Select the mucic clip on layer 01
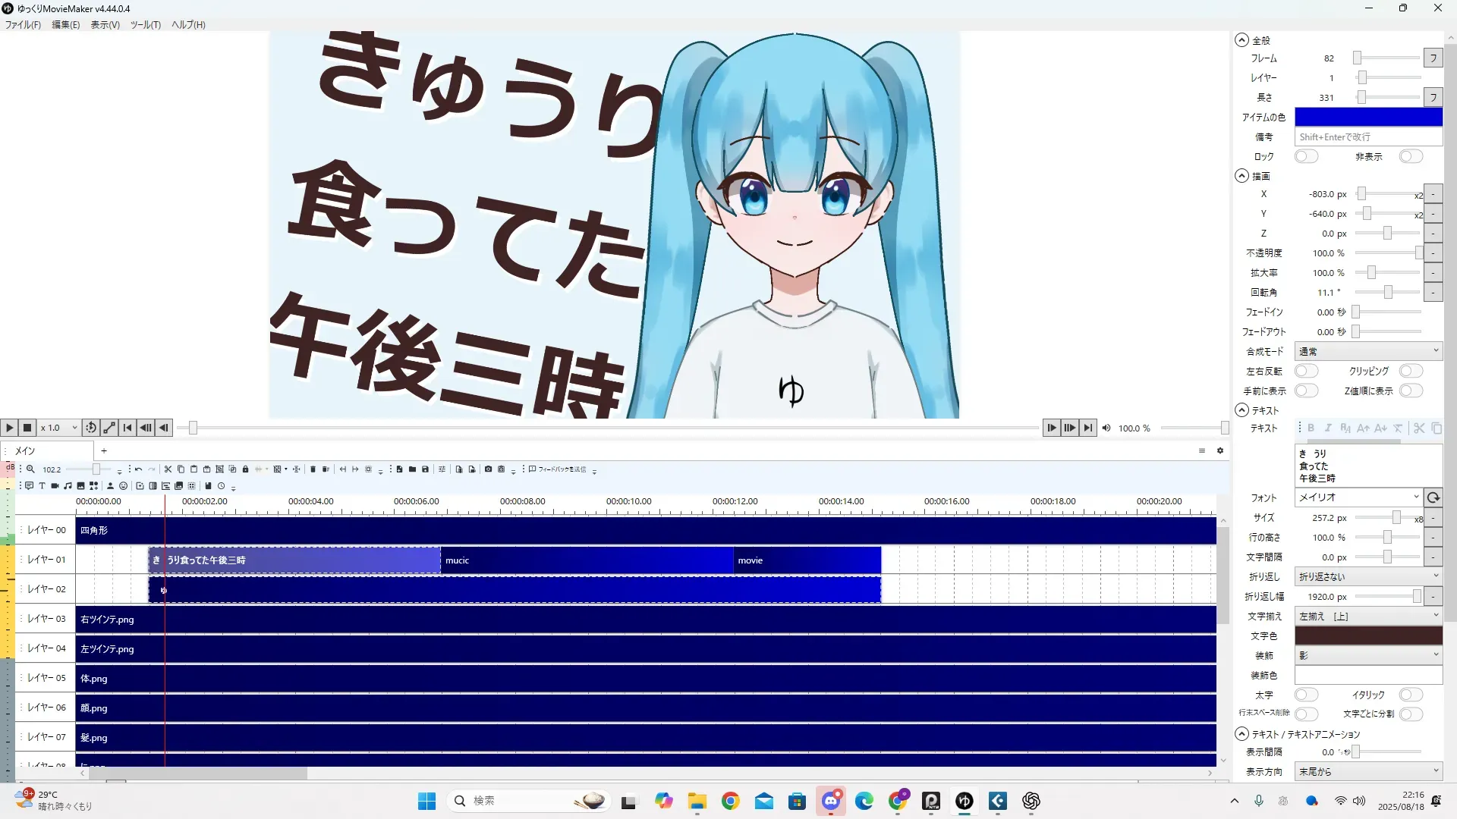This screenshot has width=1457, height=819. point(586,560)
